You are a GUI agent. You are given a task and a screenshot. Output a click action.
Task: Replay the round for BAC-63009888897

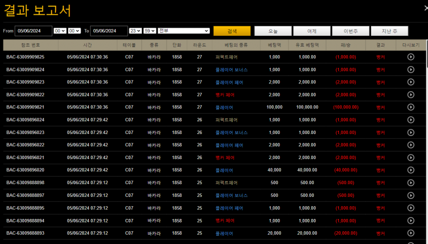click(x=411, y=195)
